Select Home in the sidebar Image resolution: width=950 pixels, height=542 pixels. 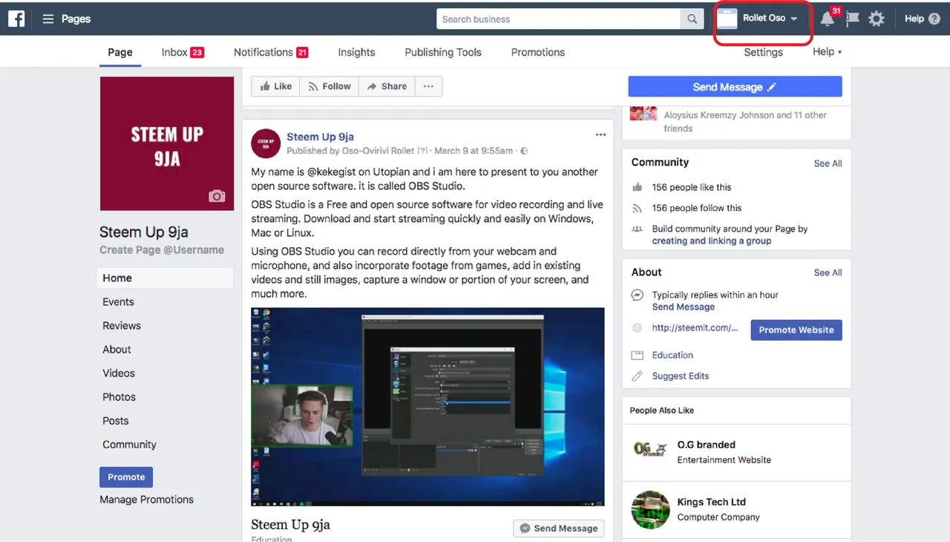point(165,278)
